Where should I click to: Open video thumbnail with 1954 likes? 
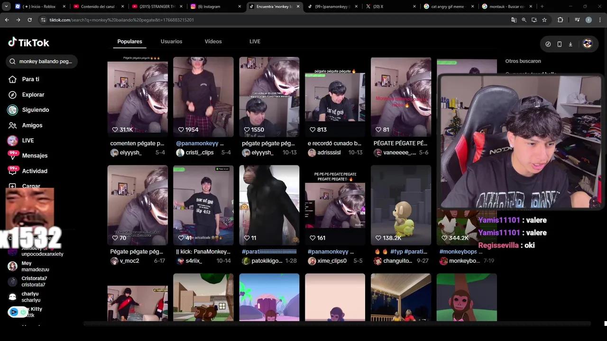(203, 97)
